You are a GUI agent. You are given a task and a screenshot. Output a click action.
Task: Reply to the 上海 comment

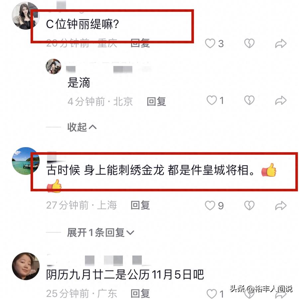click(140, 205)
